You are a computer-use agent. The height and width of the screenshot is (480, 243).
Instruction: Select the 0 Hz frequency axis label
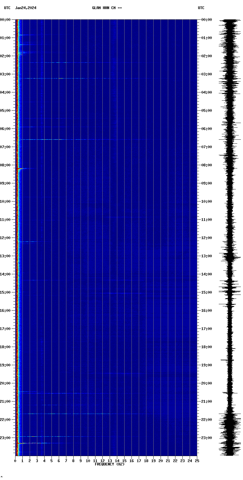[x=15, y=461]
